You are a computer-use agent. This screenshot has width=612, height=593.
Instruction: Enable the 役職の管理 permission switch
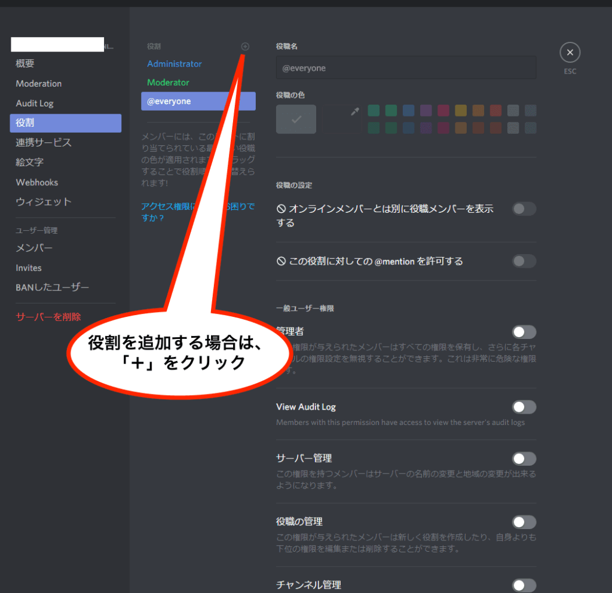pyautogui.click(x=524, y=522)
